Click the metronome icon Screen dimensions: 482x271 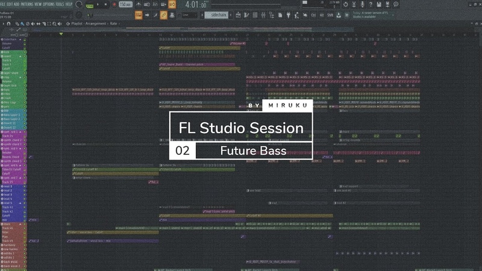(x=139, y=5)
